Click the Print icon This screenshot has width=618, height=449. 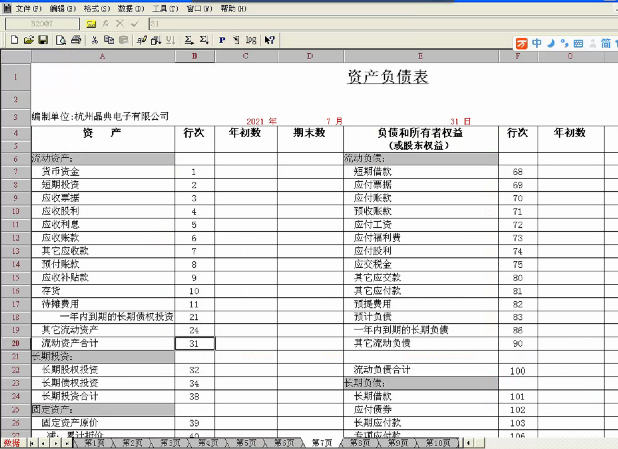tap(76, 40)
